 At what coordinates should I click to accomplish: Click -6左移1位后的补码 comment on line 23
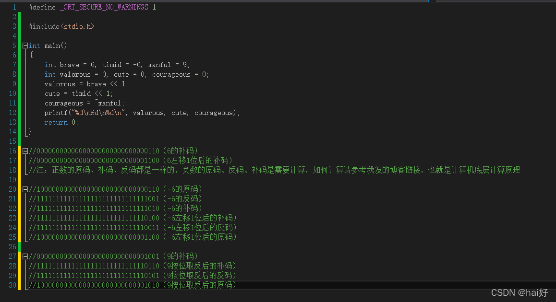pyautogui.click(x=200, y=218)
